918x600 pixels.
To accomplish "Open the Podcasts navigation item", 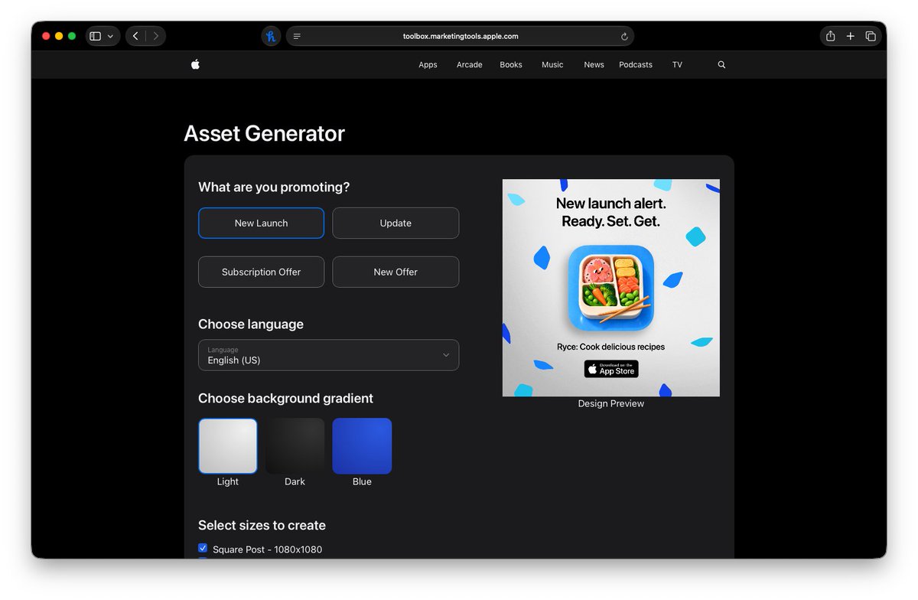I will click(636, 65).
